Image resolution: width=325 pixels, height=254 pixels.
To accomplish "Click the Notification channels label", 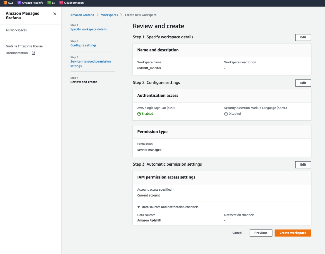I will coord(239,215).
